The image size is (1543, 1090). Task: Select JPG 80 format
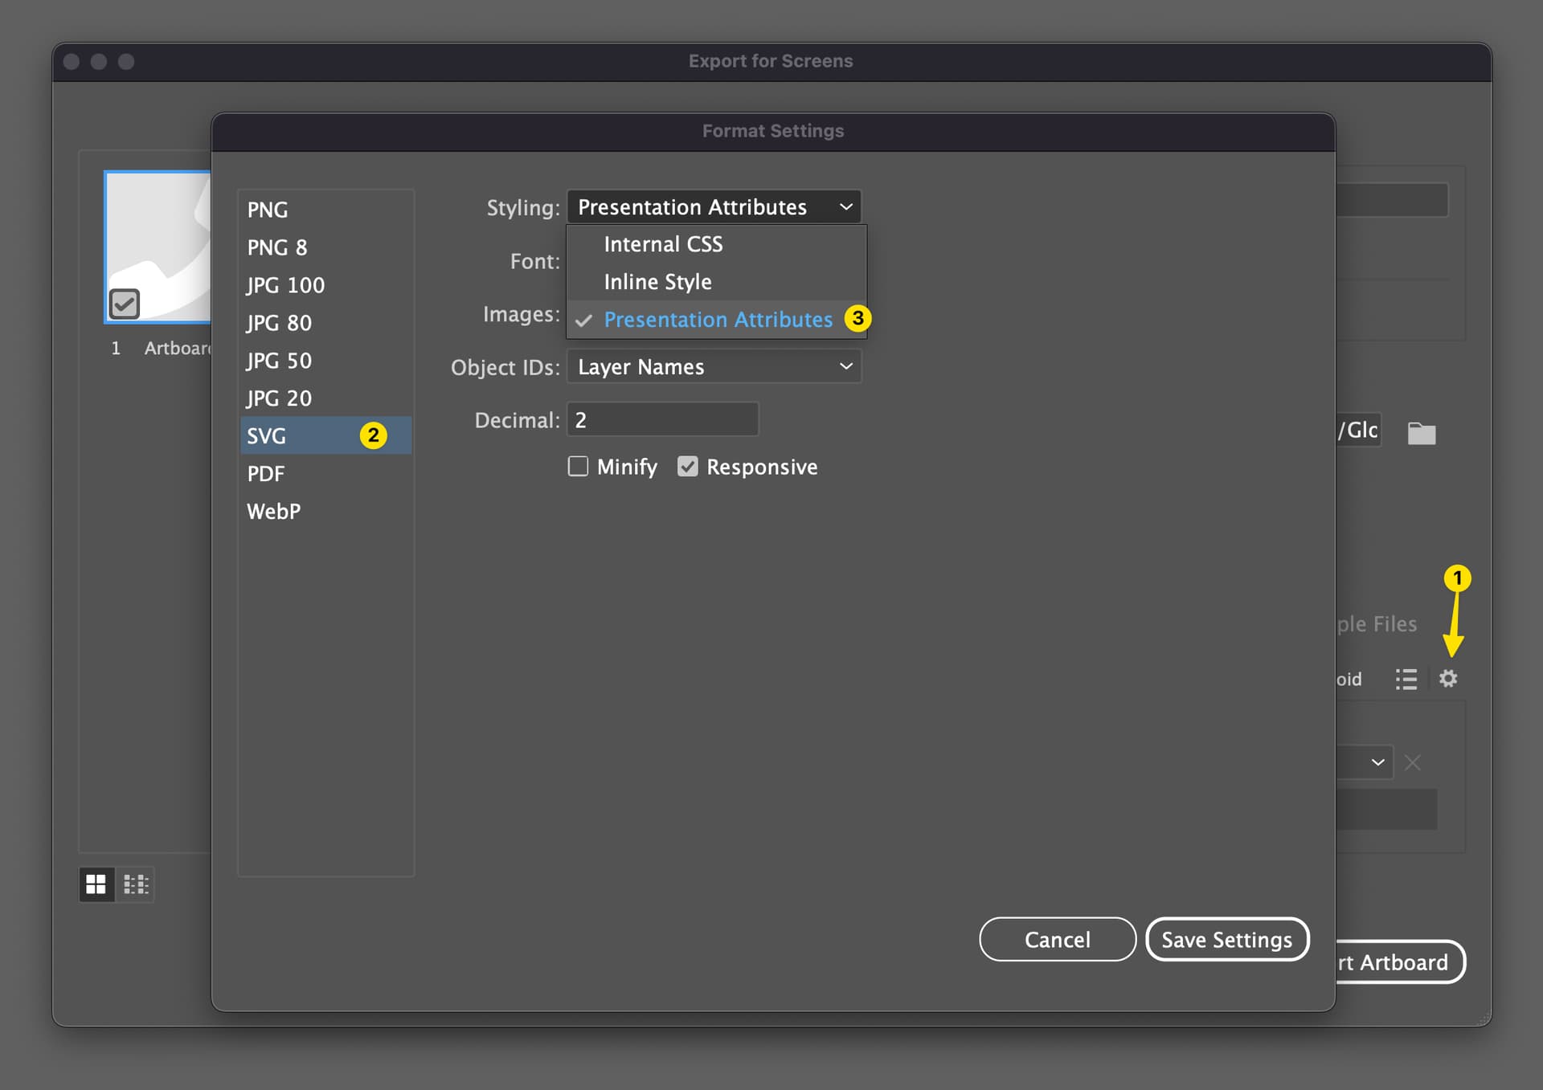click(x=325, y=323)
